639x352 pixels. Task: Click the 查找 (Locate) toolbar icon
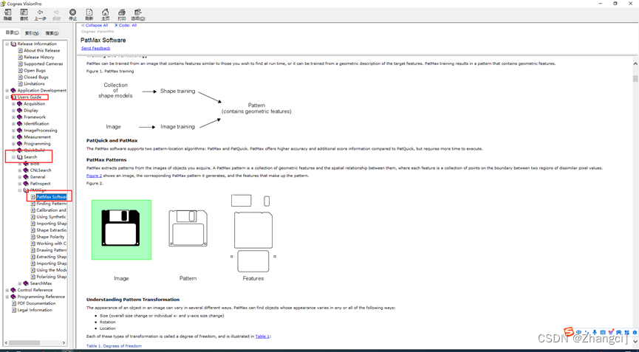tap(24, 15)
